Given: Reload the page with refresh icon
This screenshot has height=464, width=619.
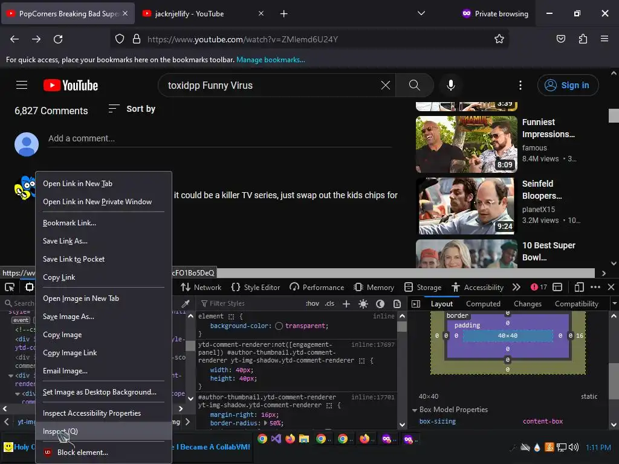Looking at the screenshot, I should tap(58, 39).
